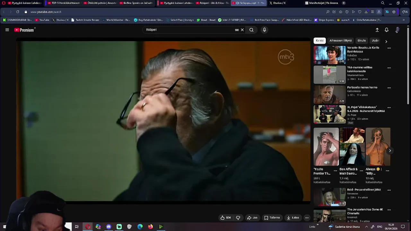411x231 pixels.
Task: Open Varasto- Rousku Ja Karita video thumbnail
Action: (329, 55)
